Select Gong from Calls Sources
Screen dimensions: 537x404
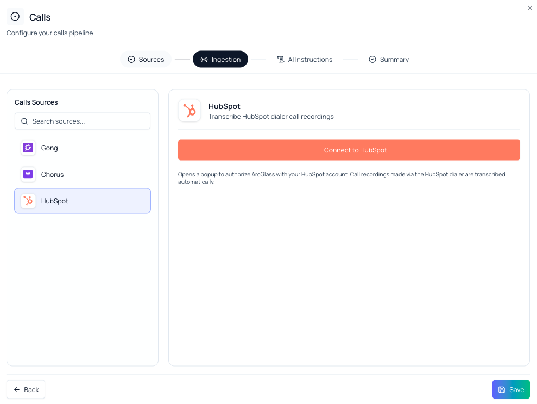(x=83, y=148)
